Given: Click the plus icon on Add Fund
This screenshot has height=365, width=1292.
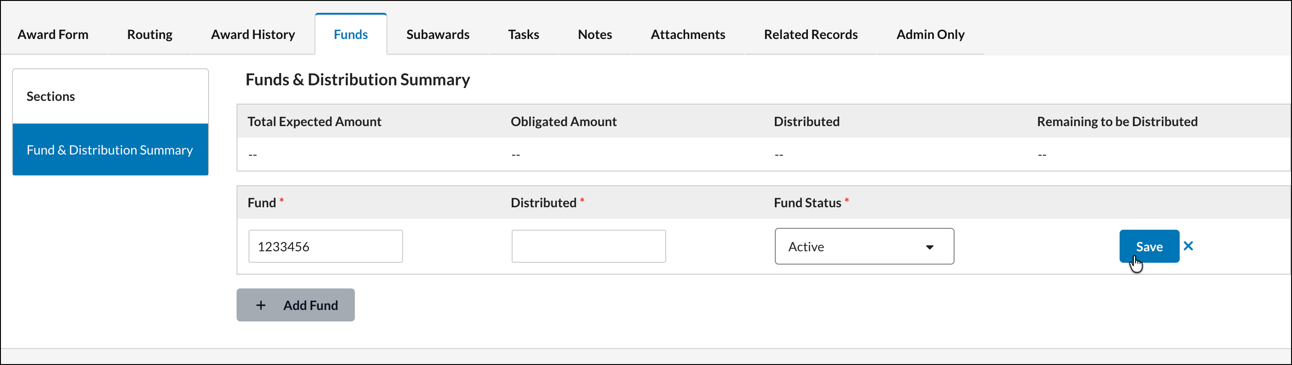Looking at the screenshot, I should (261, 305).
